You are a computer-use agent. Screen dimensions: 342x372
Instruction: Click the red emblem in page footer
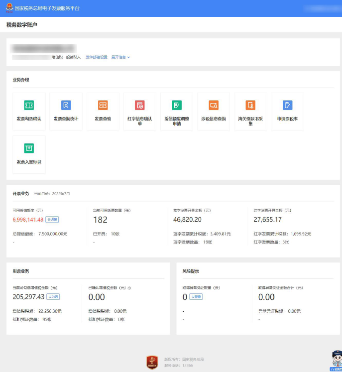pos(152,362)
